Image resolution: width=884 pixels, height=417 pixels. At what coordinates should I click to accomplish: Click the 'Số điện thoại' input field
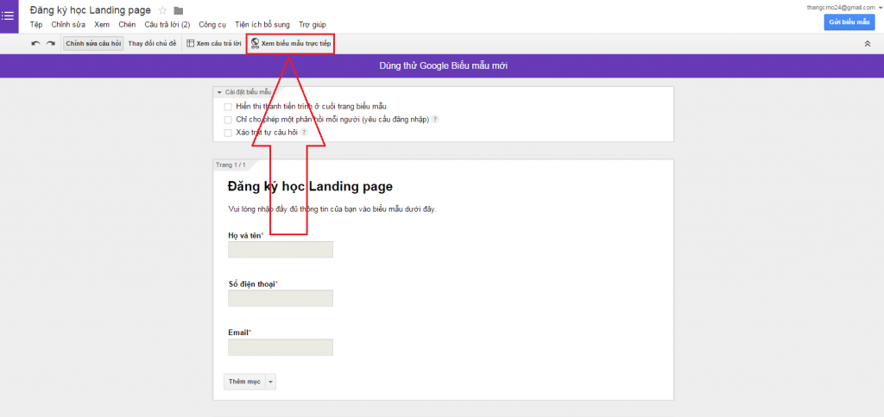281,298
